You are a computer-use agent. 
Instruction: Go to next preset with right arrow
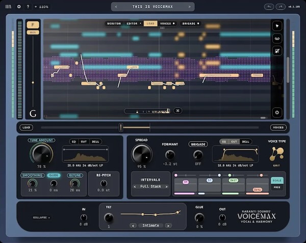coord(189,7)
